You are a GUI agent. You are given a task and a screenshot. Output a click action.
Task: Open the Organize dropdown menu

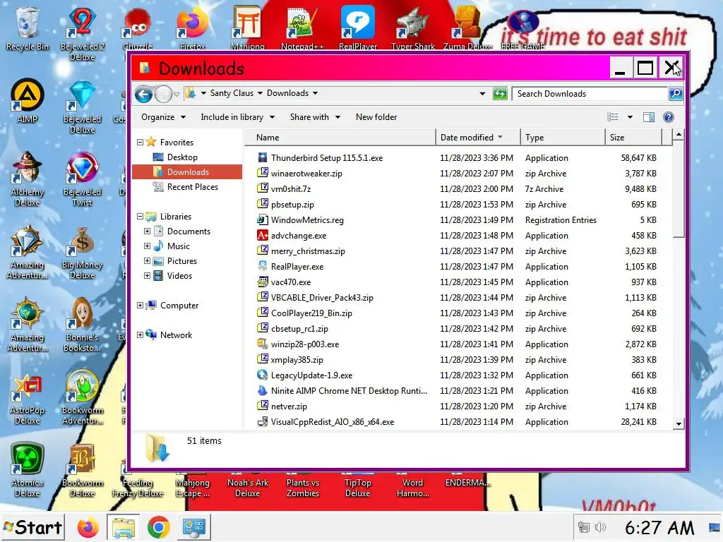point(163,117)
